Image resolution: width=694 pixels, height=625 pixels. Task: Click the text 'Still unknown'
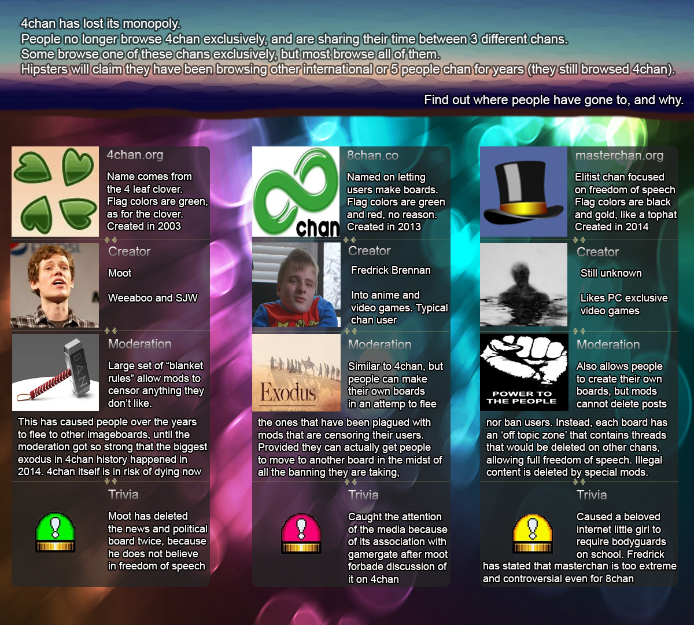(x=611, y=273)
